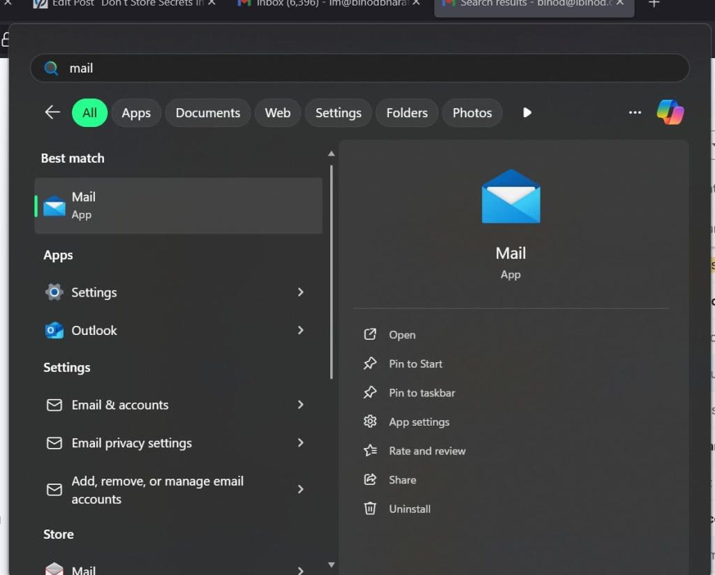Pin Mail to taskbar
Viewport: 715px width, 575px height.
click(421, 393)
